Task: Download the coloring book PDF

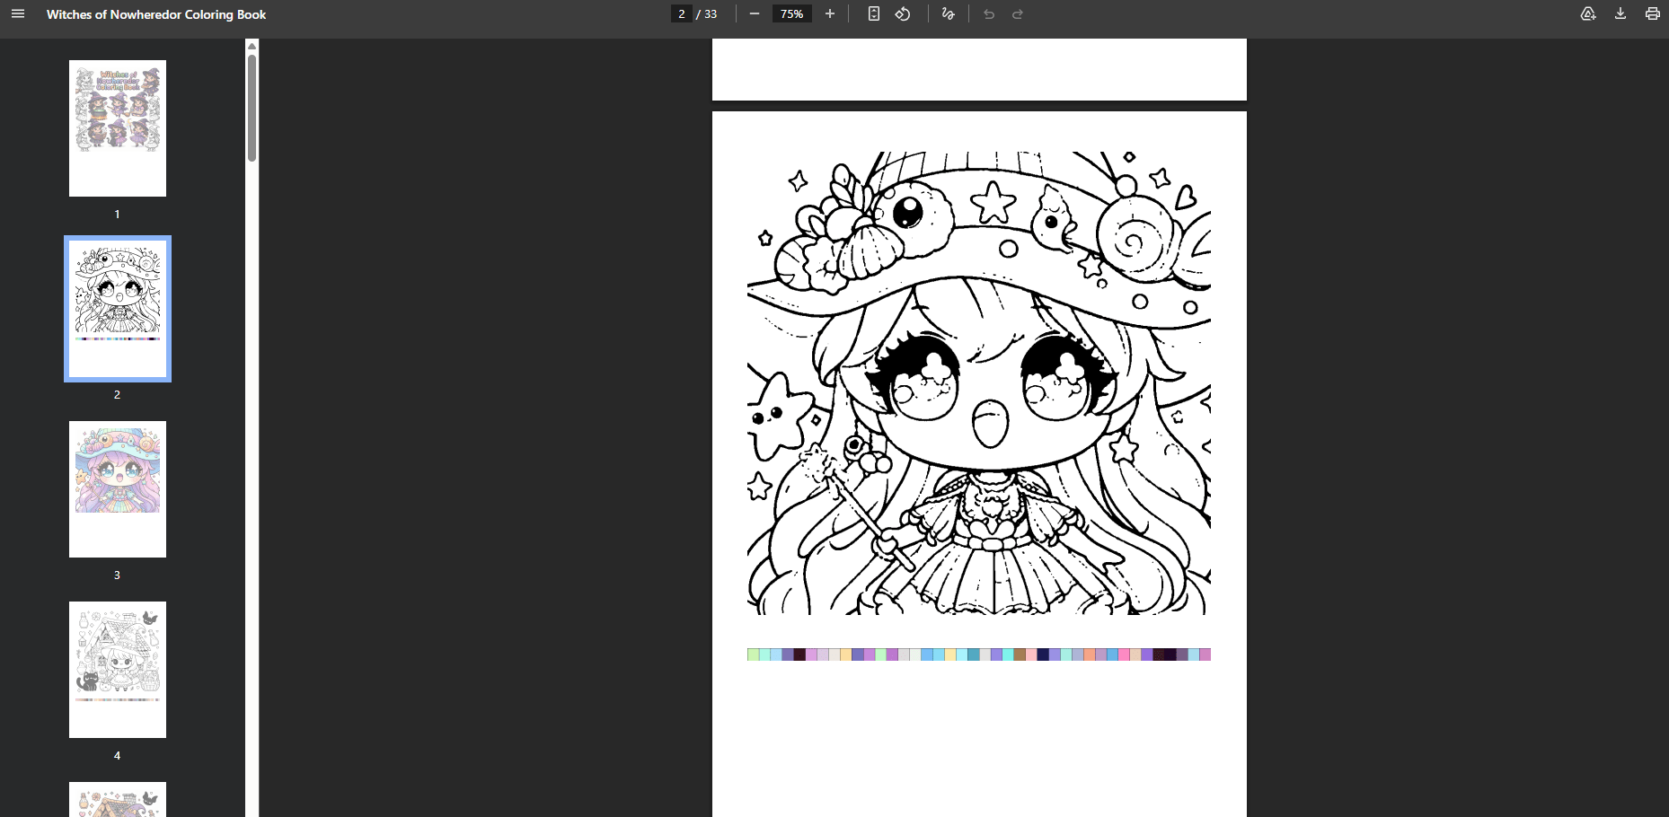Action: click(x=1620, y=14)
